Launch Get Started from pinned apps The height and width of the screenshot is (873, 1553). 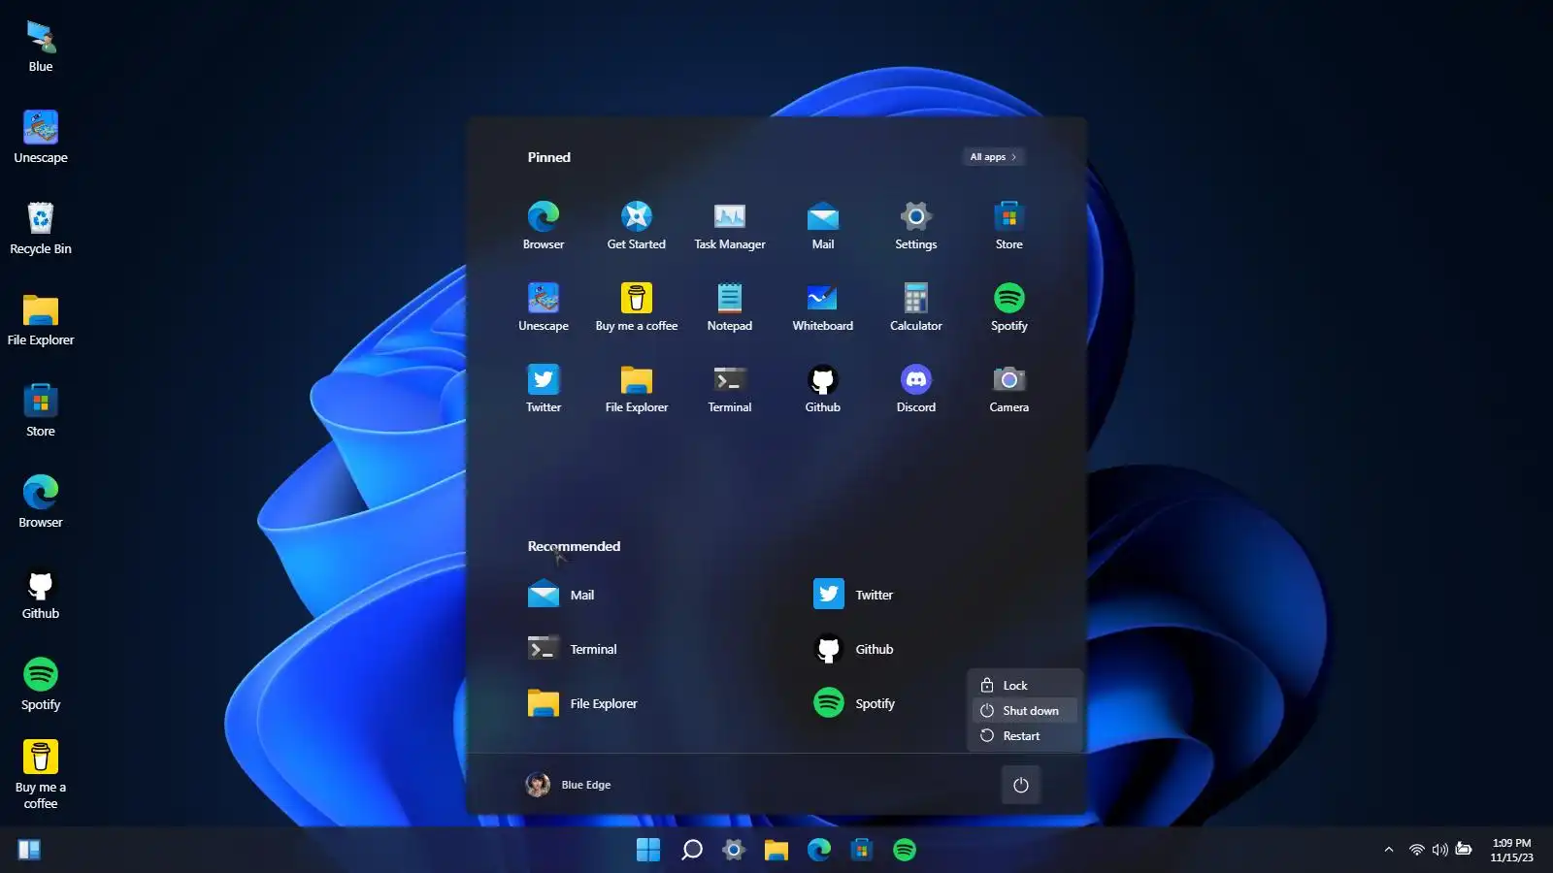637,225
